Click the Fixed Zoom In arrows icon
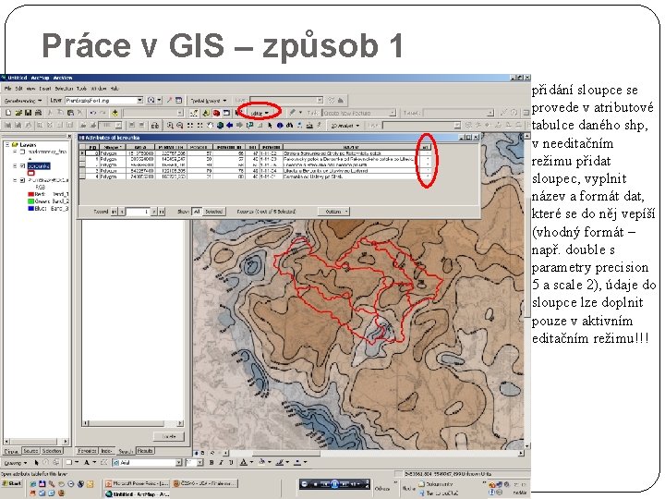Screen dimensions: 665x499 point(190,125)
